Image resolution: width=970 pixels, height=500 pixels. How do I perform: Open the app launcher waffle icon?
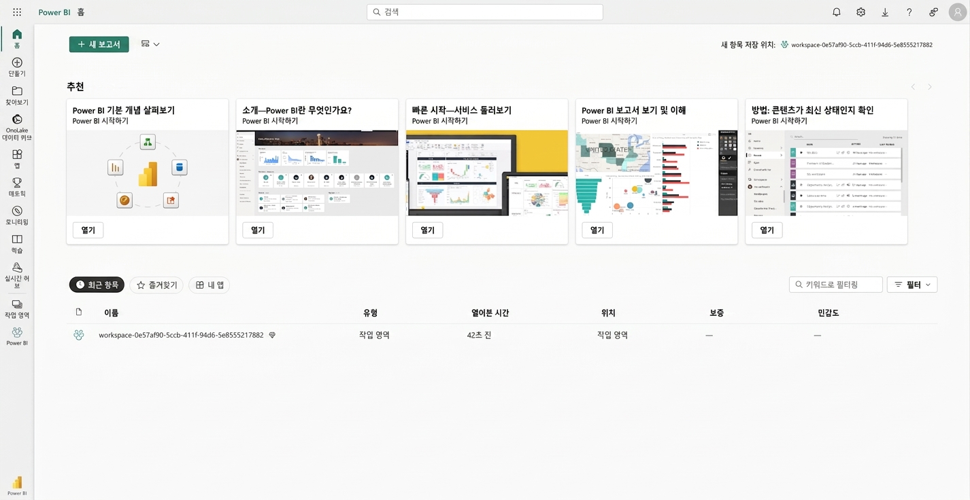click(x=17, y=12)
